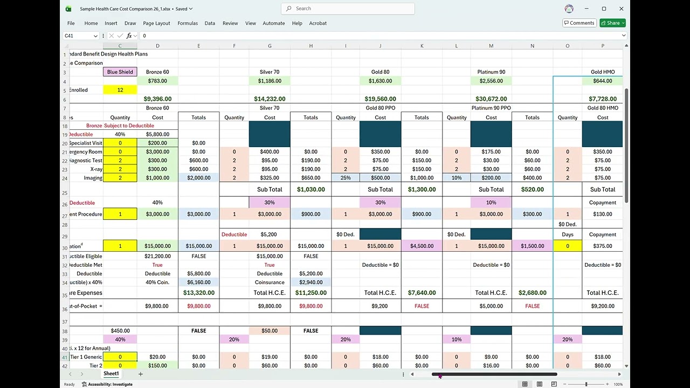
Task: Click horizontal scrollbar left arrow
Action: tap(412, 374)
